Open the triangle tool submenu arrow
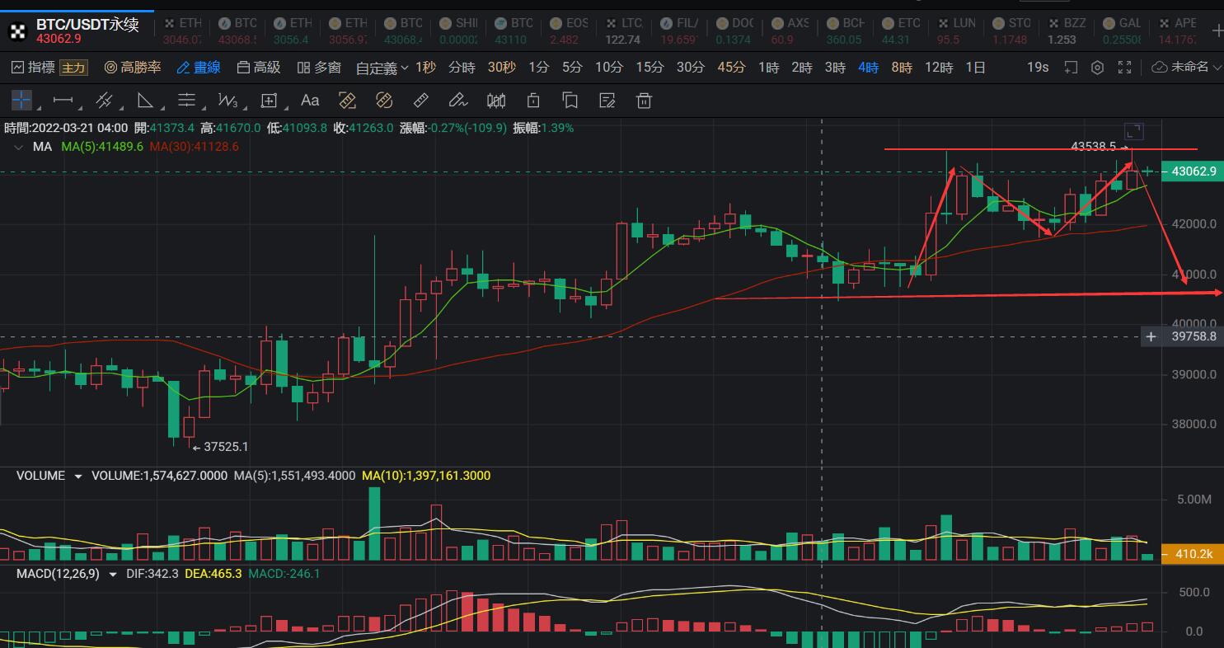 coord(162,108)
